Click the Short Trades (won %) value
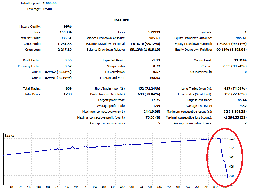Image resolution: width=254 pixels, height=191 pixels. 149,88
